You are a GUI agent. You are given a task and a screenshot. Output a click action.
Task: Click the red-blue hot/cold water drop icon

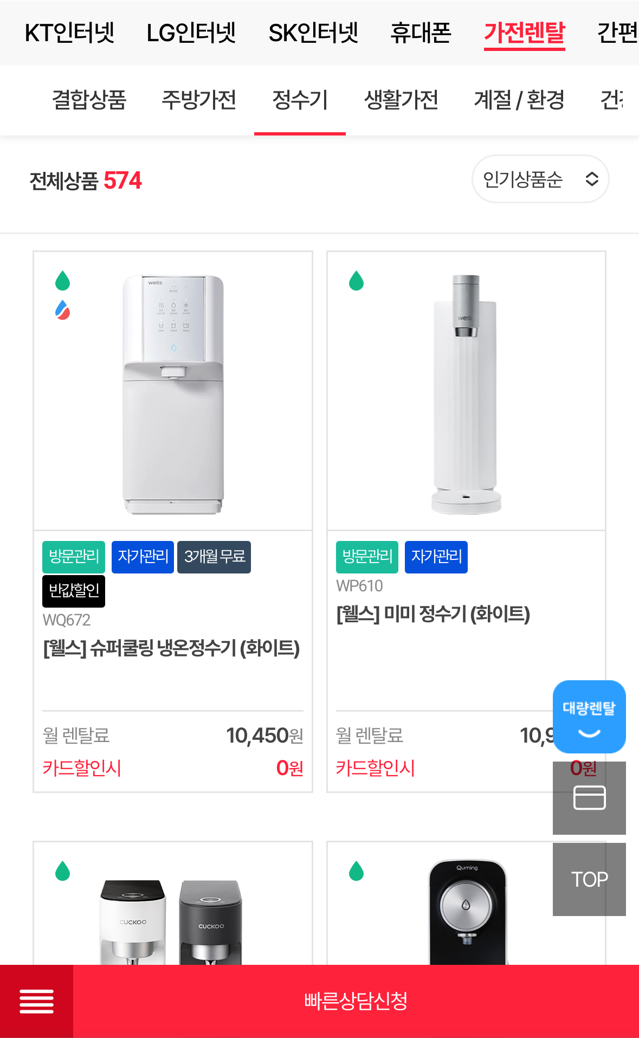63,310
